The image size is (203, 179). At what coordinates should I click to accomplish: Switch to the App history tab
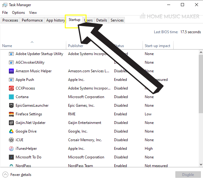pos(56,20)
